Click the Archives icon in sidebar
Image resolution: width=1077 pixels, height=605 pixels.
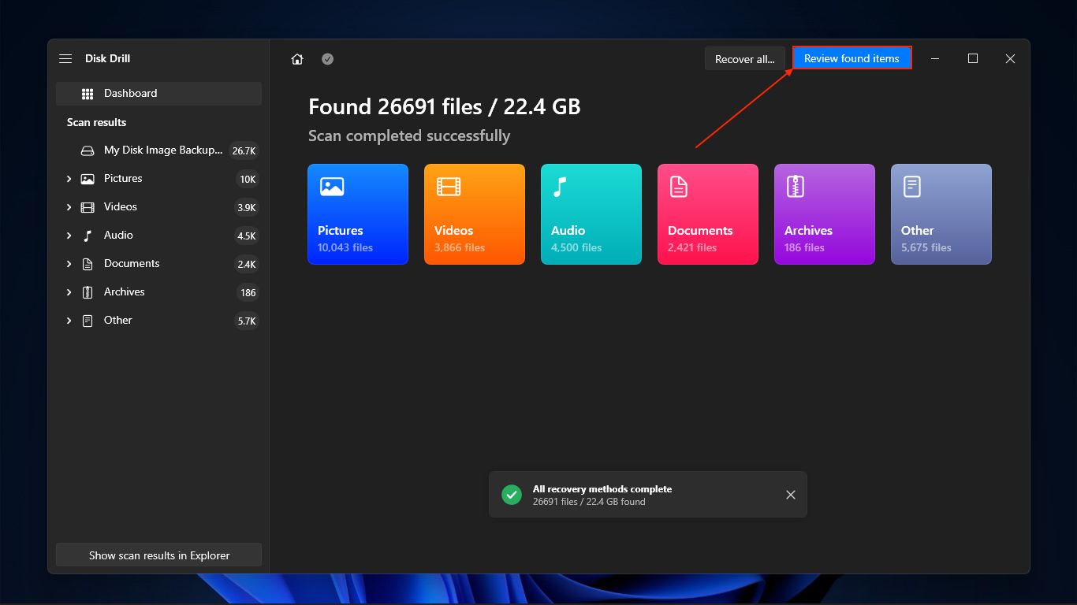click(x=88, y=292)
